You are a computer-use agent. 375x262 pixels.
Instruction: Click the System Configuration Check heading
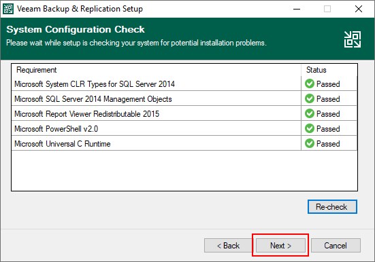(x=76, y=30)
